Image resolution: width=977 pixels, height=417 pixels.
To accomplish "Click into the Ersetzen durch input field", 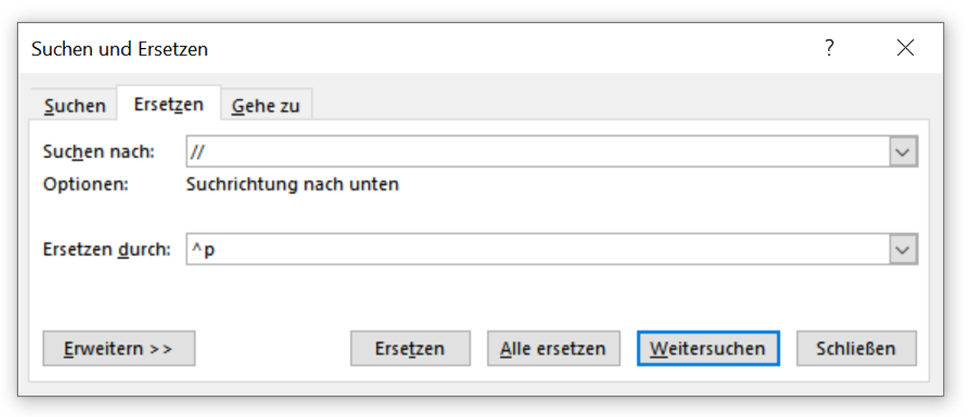I will click(537, 250).
